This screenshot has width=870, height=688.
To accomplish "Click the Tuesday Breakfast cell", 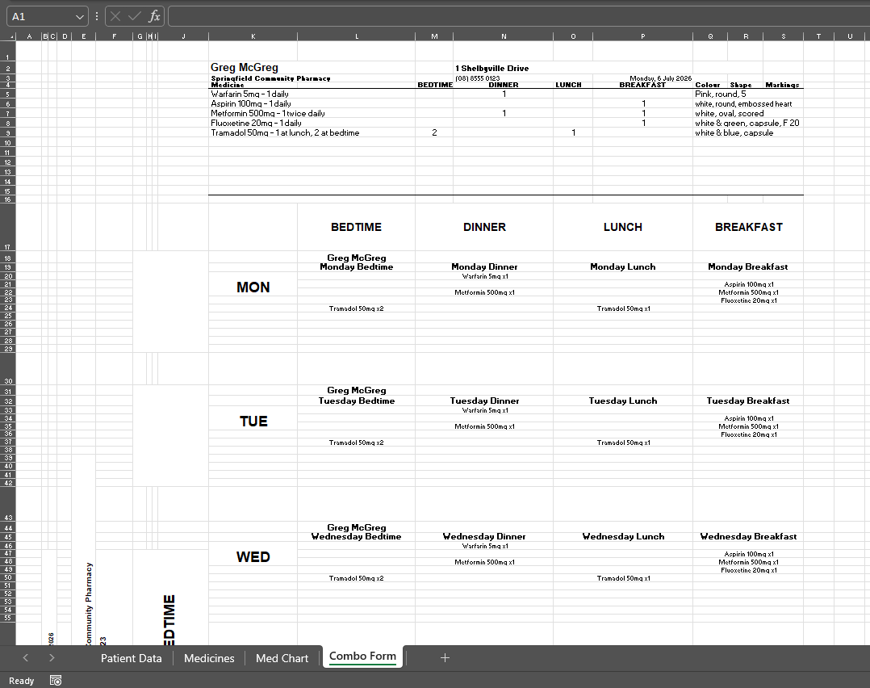I will 748,401.
